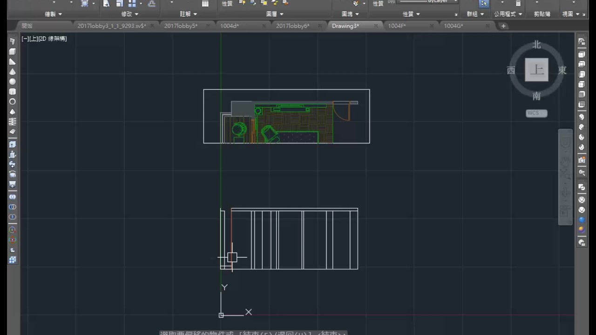Image resolution: width=596 pixels, height=335 pixels.
Task: Click the polysolid tool in left toolbar
Action: click(13, 41)
